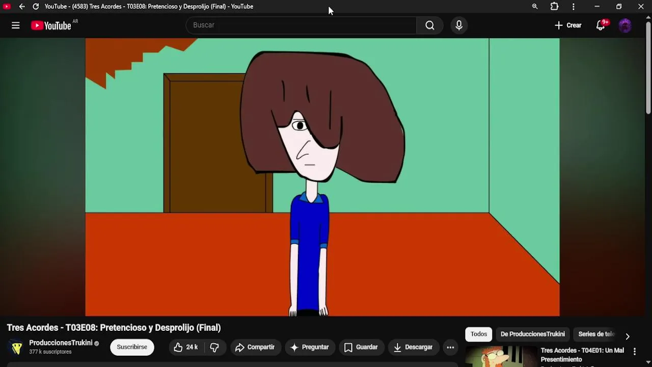
Task: Open browser zoom magnifier icon
Action: (x=535, y=7)
